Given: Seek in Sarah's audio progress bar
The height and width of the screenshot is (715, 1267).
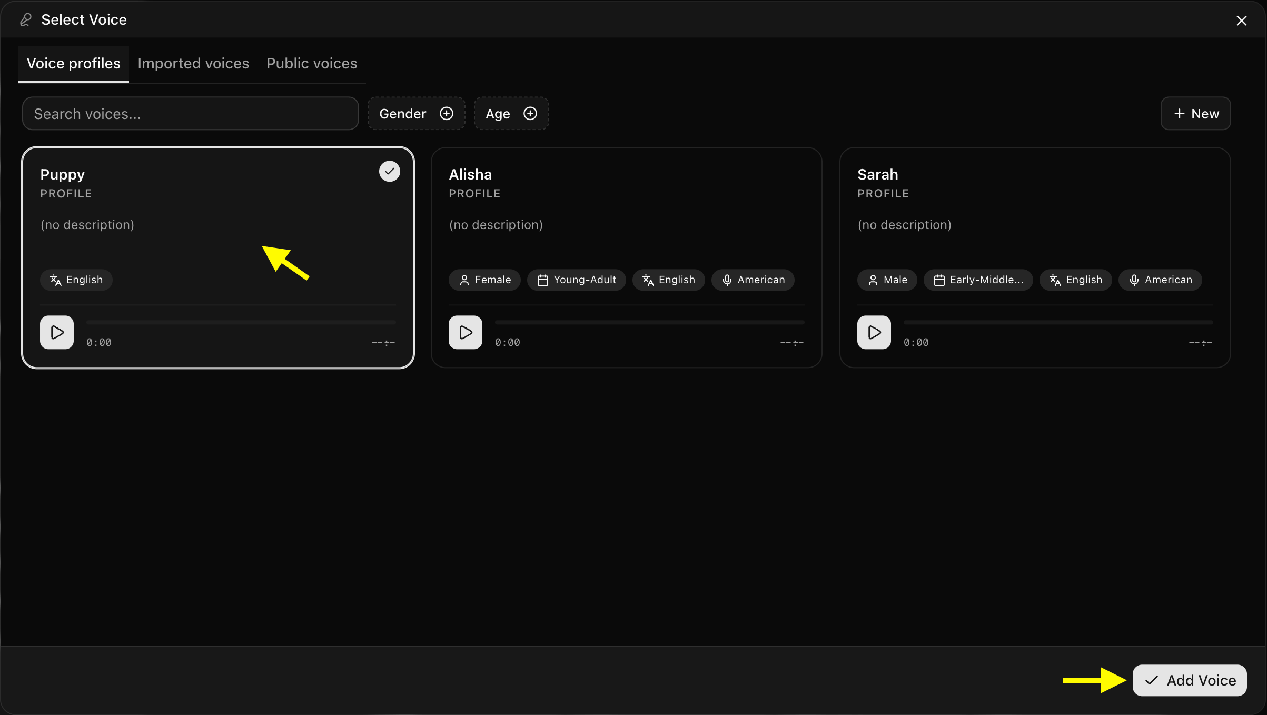Looking at the screenshot, I should (1058, 322).
